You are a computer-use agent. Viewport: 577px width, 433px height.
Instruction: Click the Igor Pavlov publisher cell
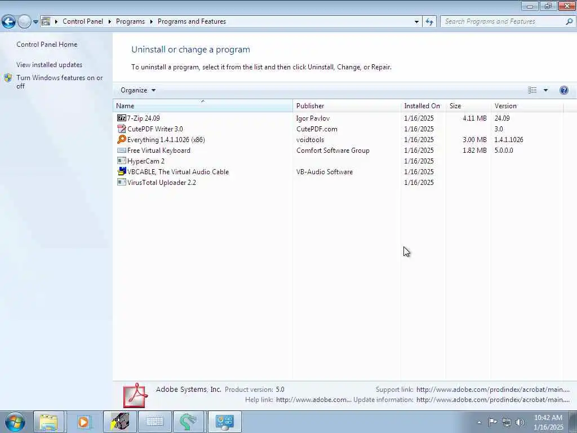pos(313,118)
